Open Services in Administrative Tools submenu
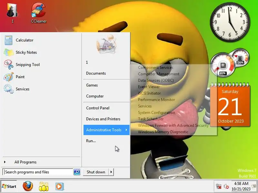The width and height of the screenshot is (258, 193). pos(174,106)
